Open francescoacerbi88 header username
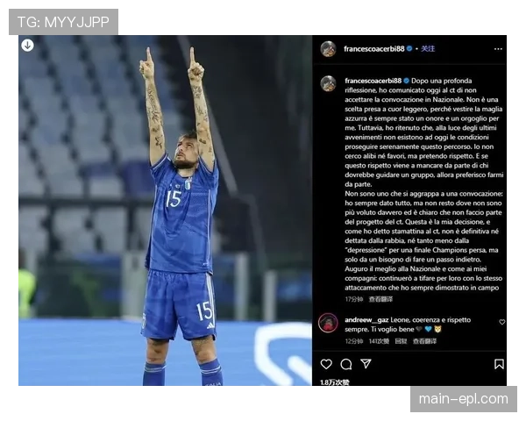Viewport: 526px width, 421px height. pos(374,49)
